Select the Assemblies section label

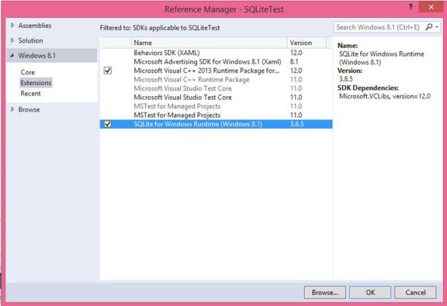(35, 25)
